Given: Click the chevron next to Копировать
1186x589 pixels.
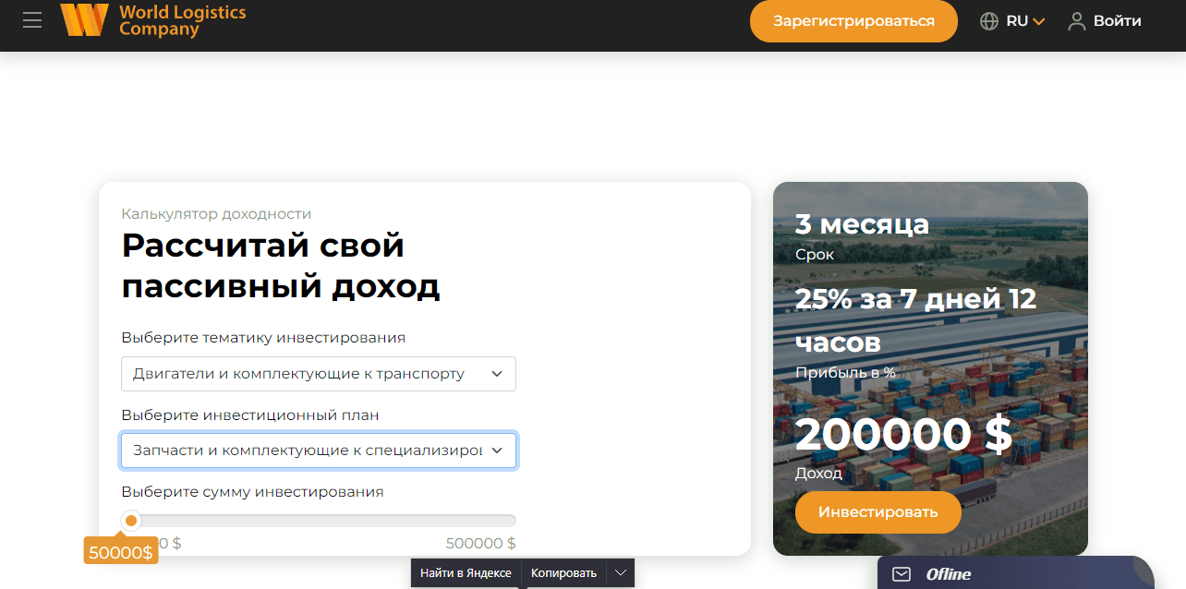Looking at the screenshot, I should coord(621,572).
